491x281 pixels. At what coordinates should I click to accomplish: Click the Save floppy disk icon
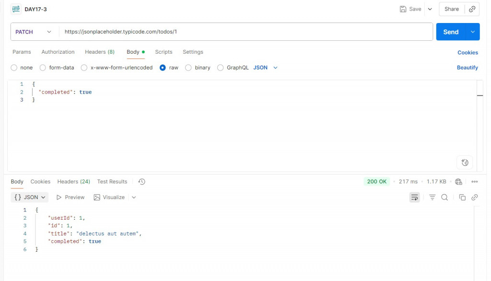coord(403,9)
